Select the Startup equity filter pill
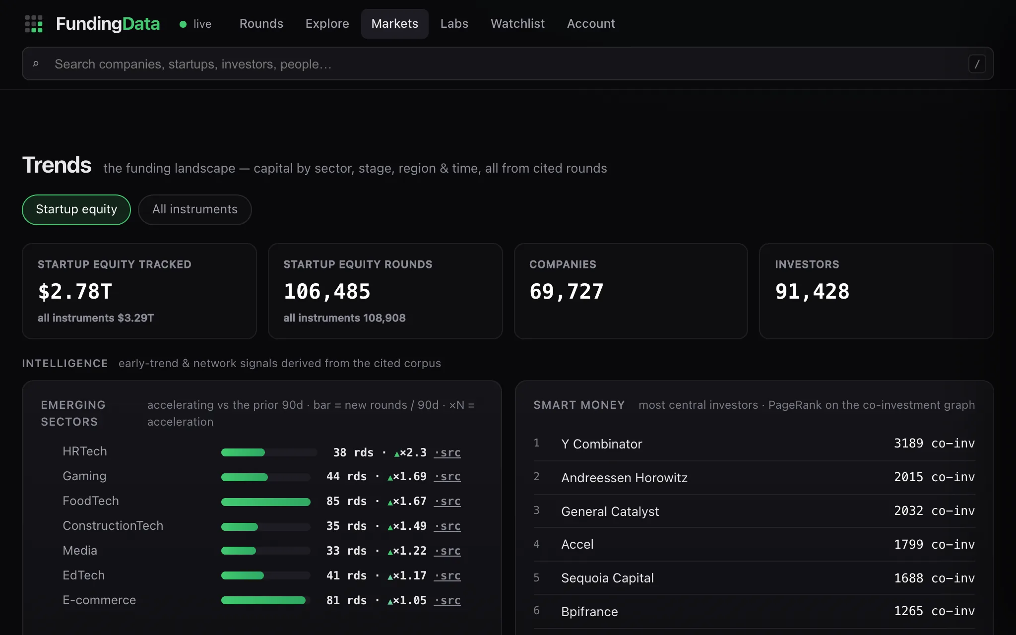The width and height of the screenshot is (1016, 635). (76, 209)
